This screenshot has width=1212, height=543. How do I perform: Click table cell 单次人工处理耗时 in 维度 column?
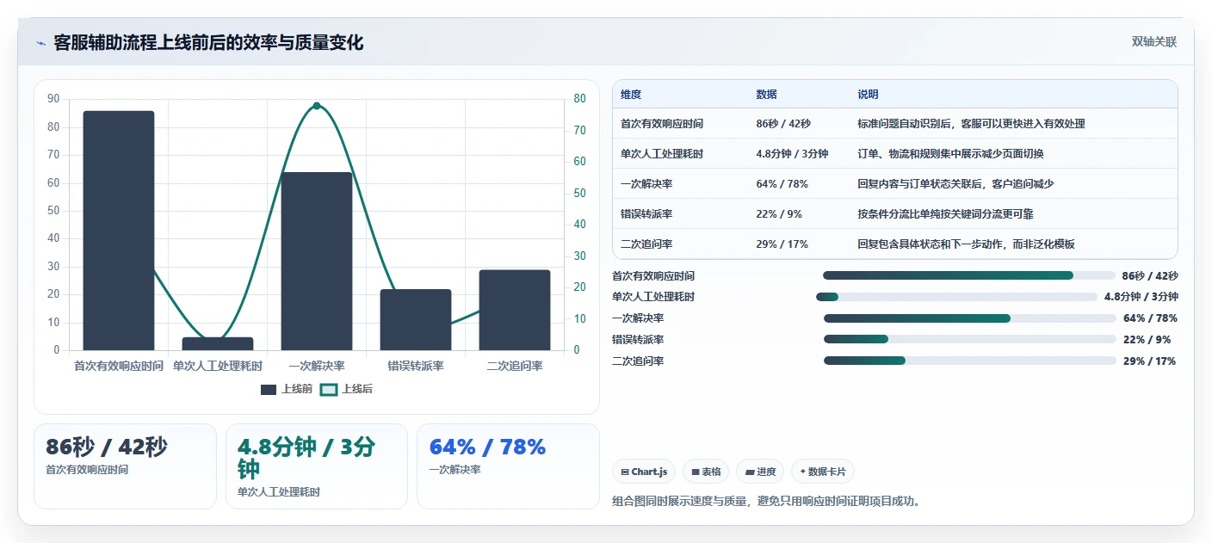tap(662, 154)
